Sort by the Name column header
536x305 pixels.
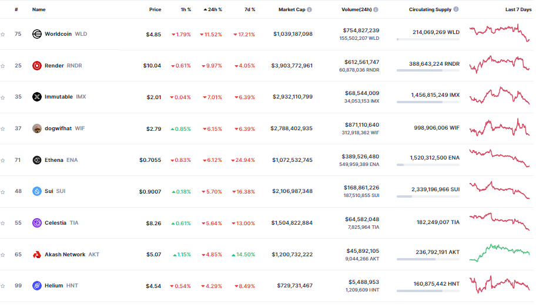[39, 10]
